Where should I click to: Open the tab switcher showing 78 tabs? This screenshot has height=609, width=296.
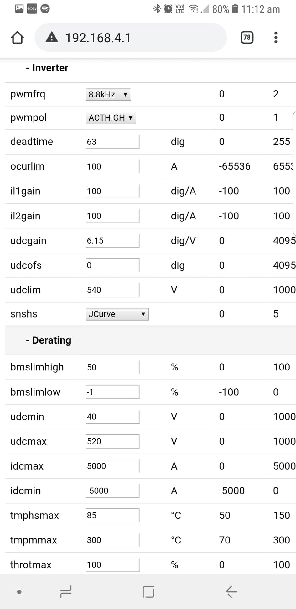[247, 38]
